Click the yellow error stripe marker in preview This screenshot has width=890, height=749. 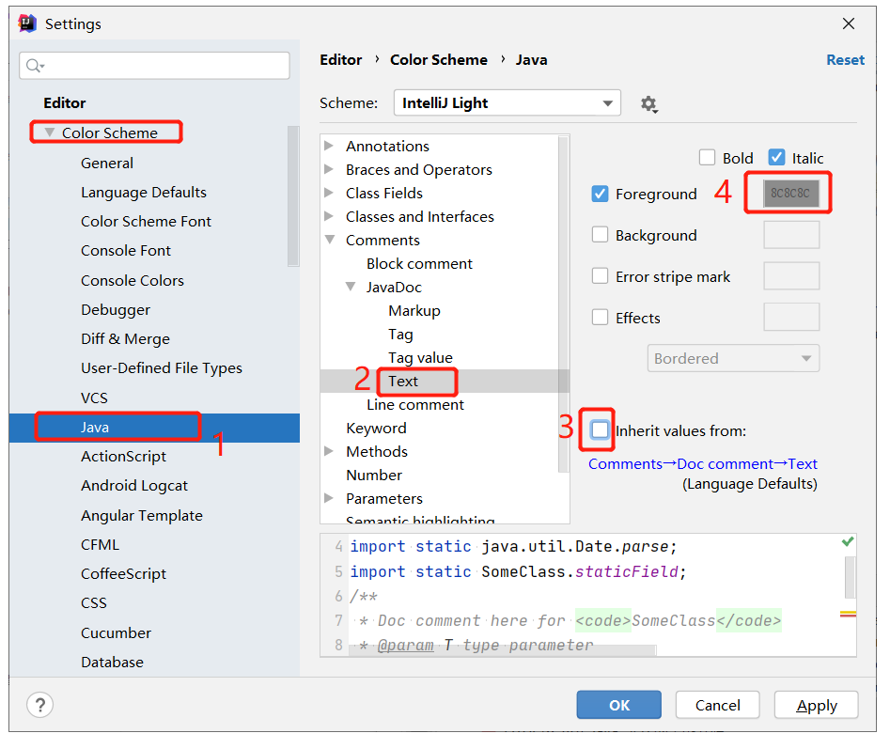(x=849, y=610)
